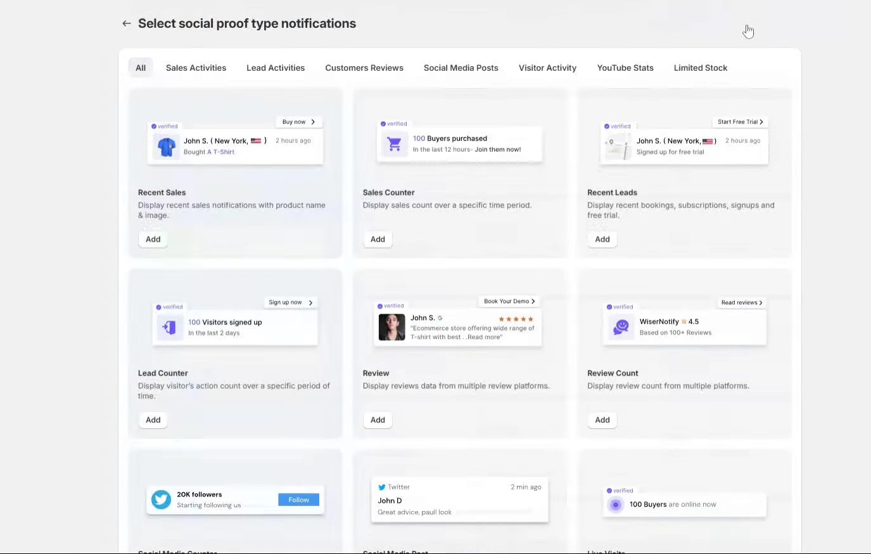Add the Sales Counter notification

(378, 239)
